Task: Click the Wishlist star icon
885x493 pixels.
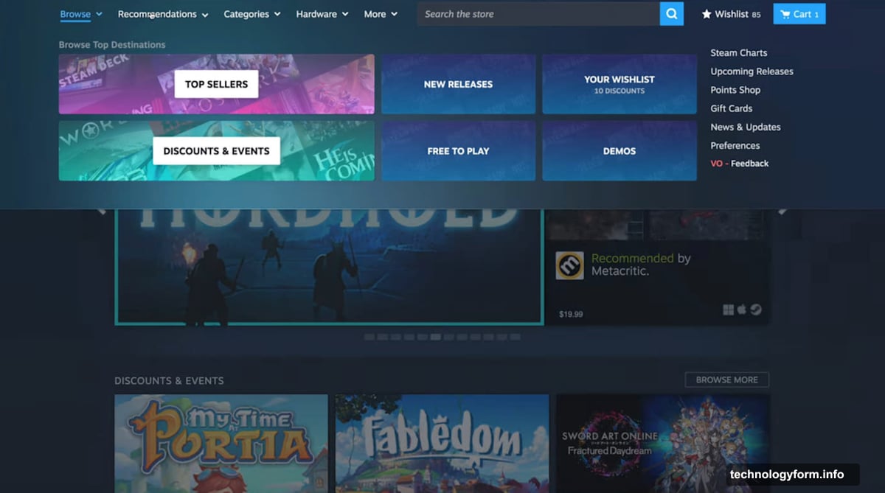Action: tap(707, 14)
